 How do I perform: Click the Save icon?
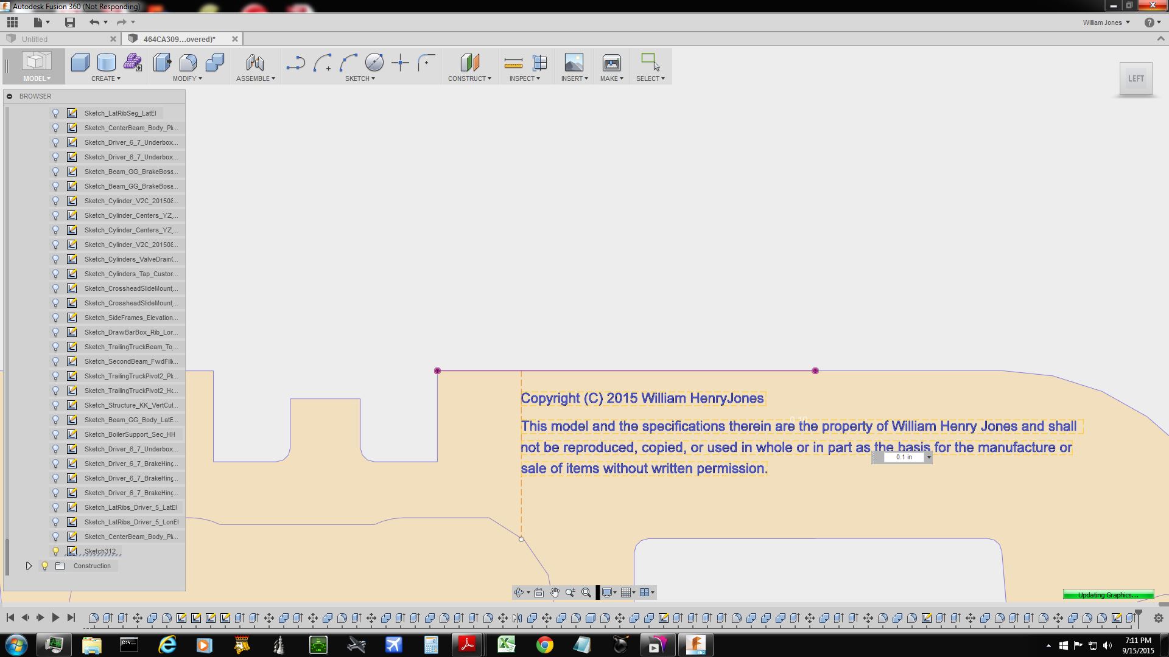point(70,23)
